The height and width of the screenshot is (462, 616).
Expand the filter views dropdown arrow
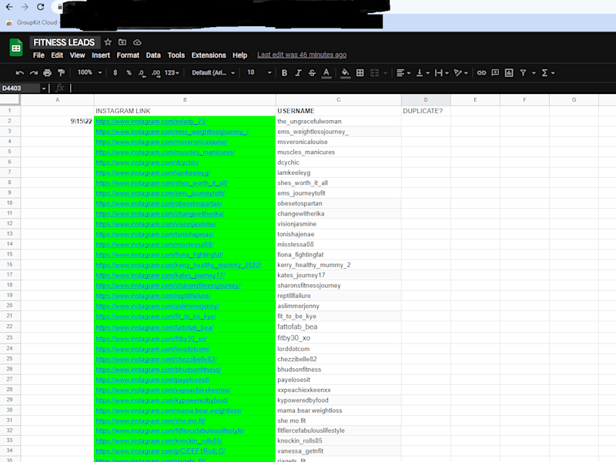click(534, 73)
